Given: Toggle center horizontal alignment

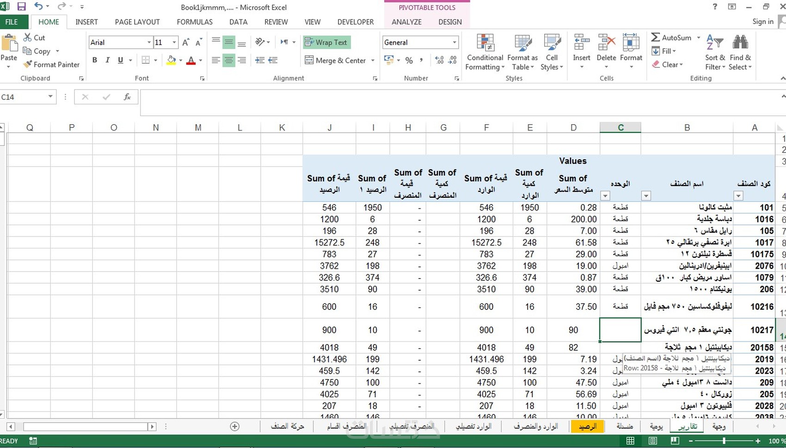Looking at the screenshot, I should [x=228, y=60].
